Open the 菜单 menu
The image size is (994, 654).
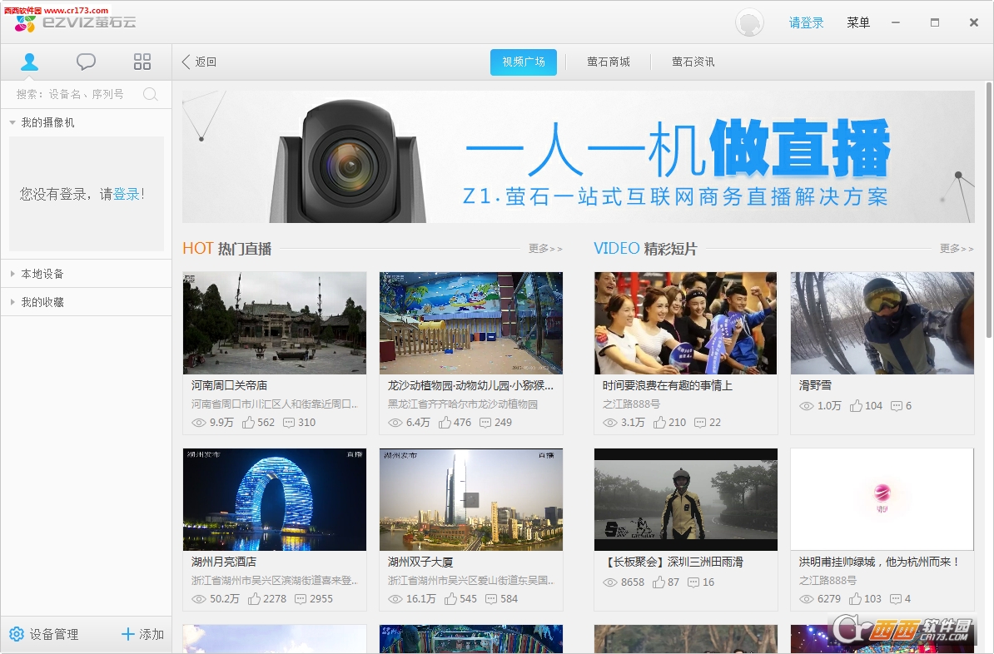tap(857, 22)
